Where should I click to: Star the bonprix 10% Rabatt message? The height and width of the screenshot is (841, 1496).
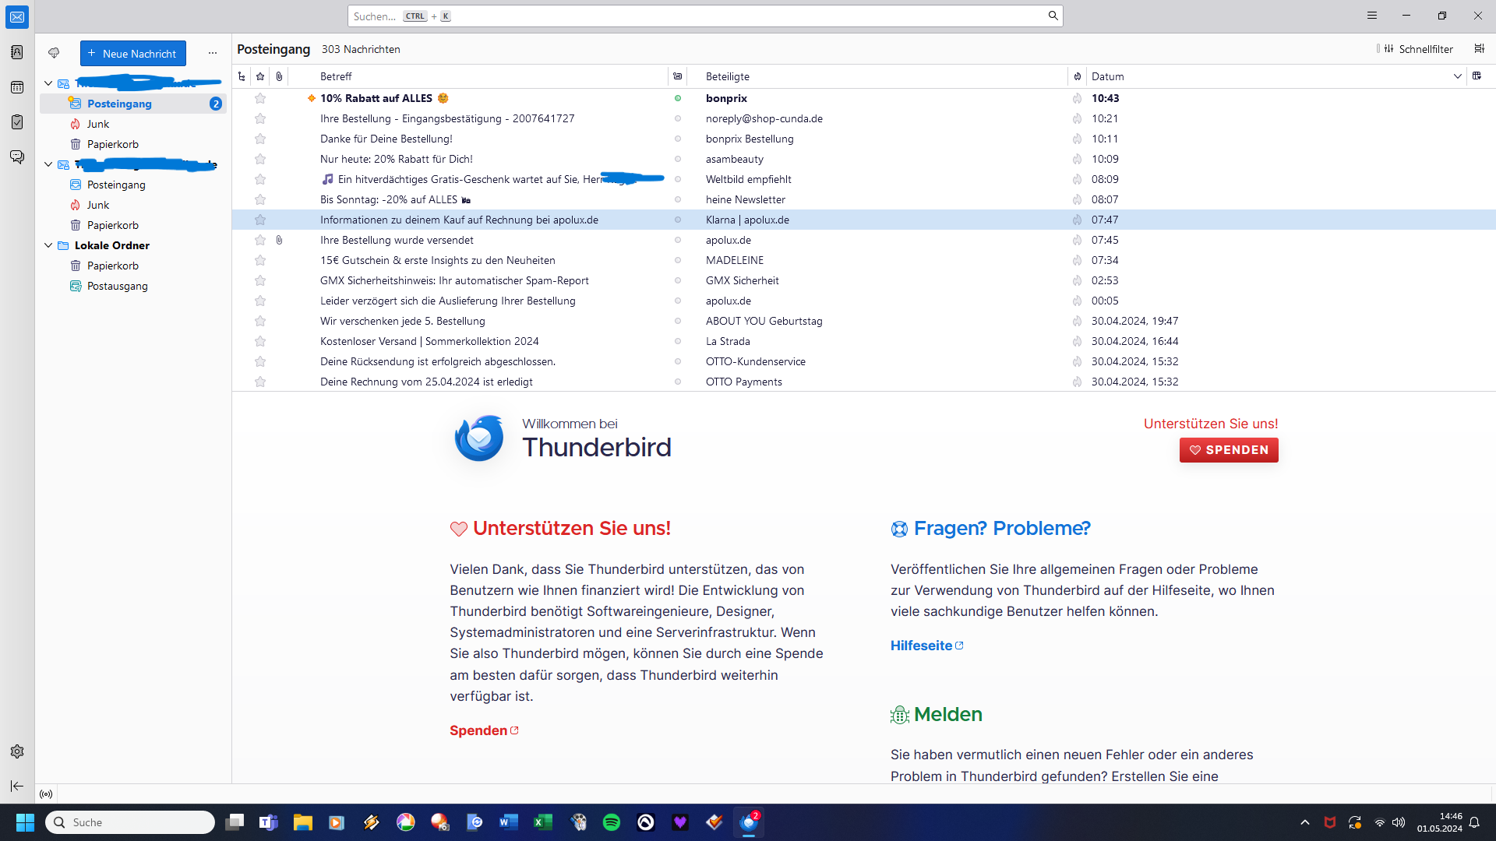(x=260, y=98)
